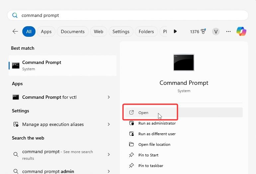Image resolution: width=256 pixels, height=174 pixels.
Task: Click the large Command Prompt preview thumbnail
Action: 184,62
